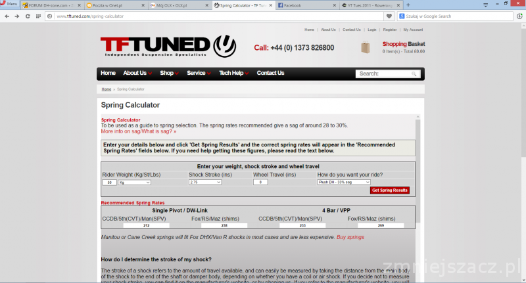Select Home in the black navigation bar
This screenshot has width=526, height=283.
pyautogui.click(x=108, y=73)
